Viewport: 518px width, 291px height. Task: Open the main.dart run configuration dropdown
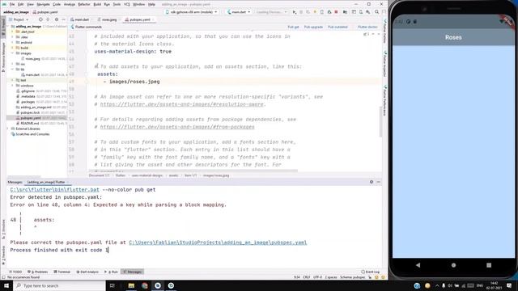tap(239, 12)
